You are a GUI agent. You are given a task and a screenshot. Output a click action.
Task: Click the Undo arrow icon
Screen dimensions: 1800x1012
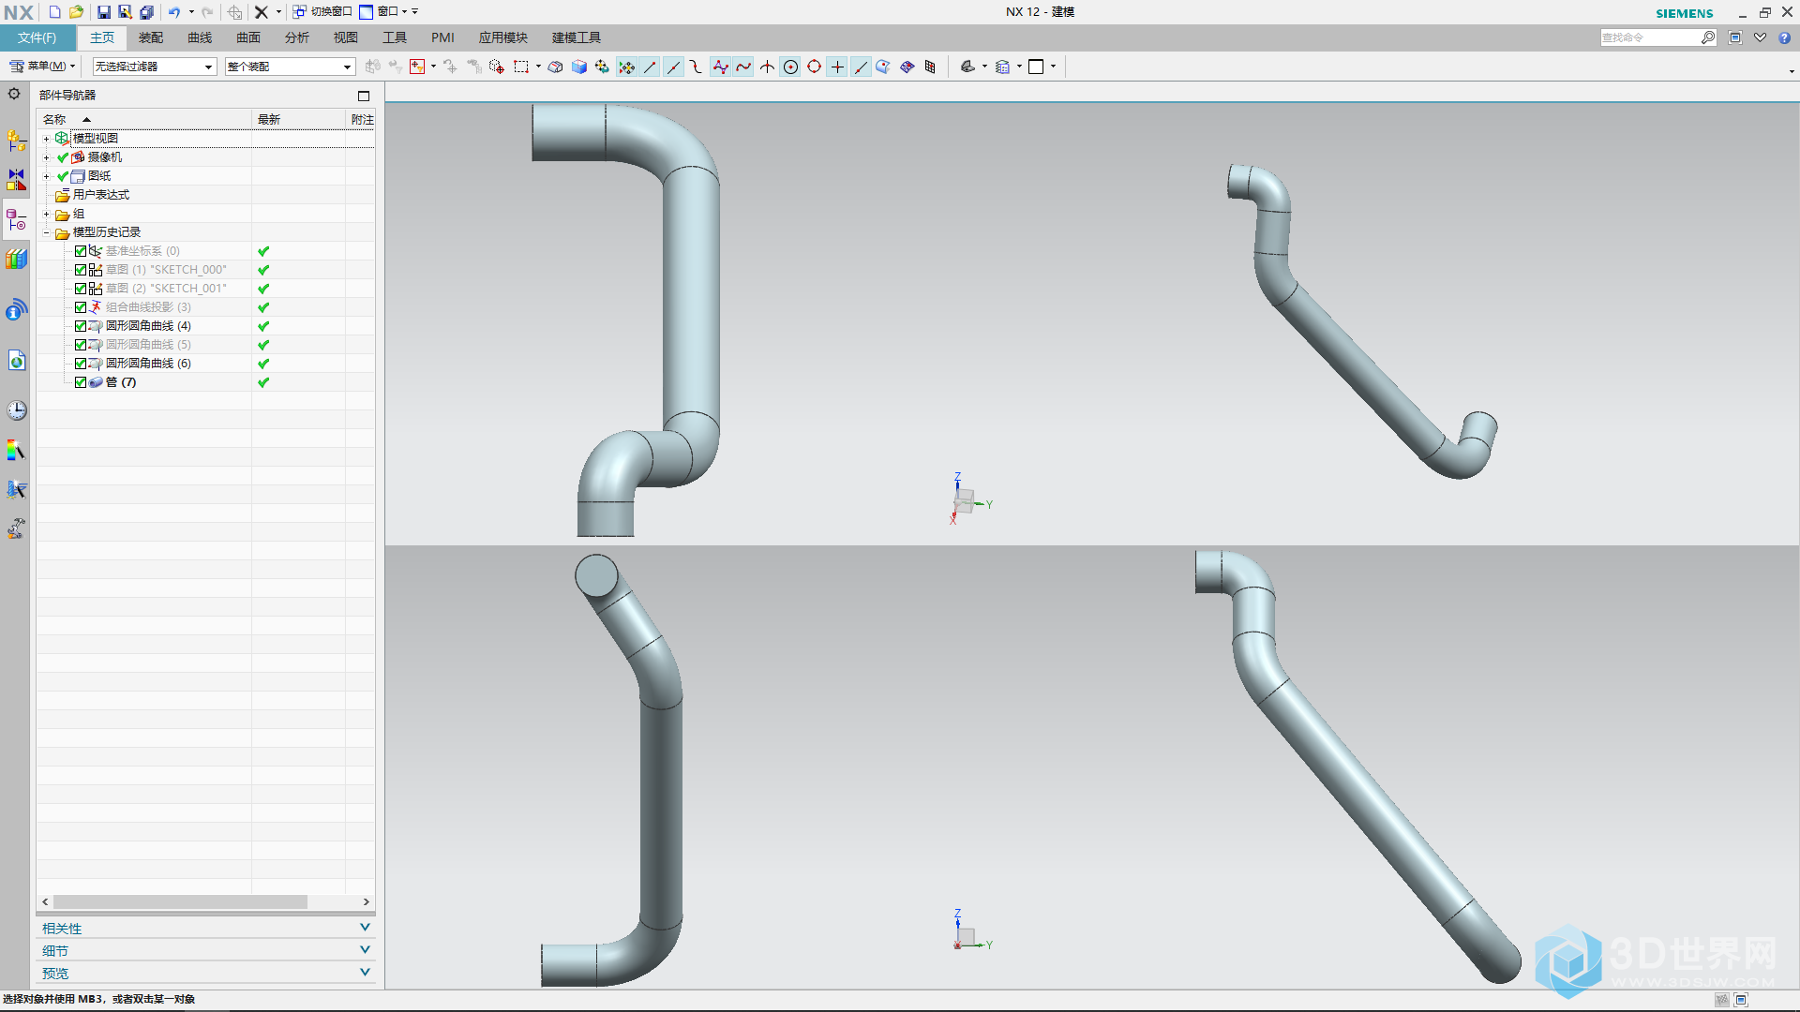pyautogui.click(x=174, y=12)
